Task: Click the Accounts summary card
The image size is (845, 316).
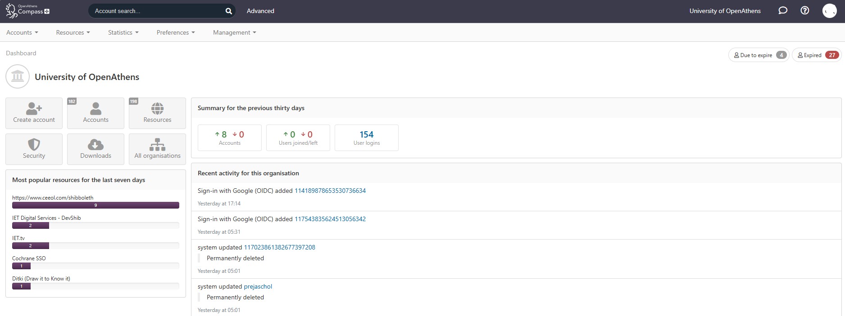Action: tap(230, 138)
